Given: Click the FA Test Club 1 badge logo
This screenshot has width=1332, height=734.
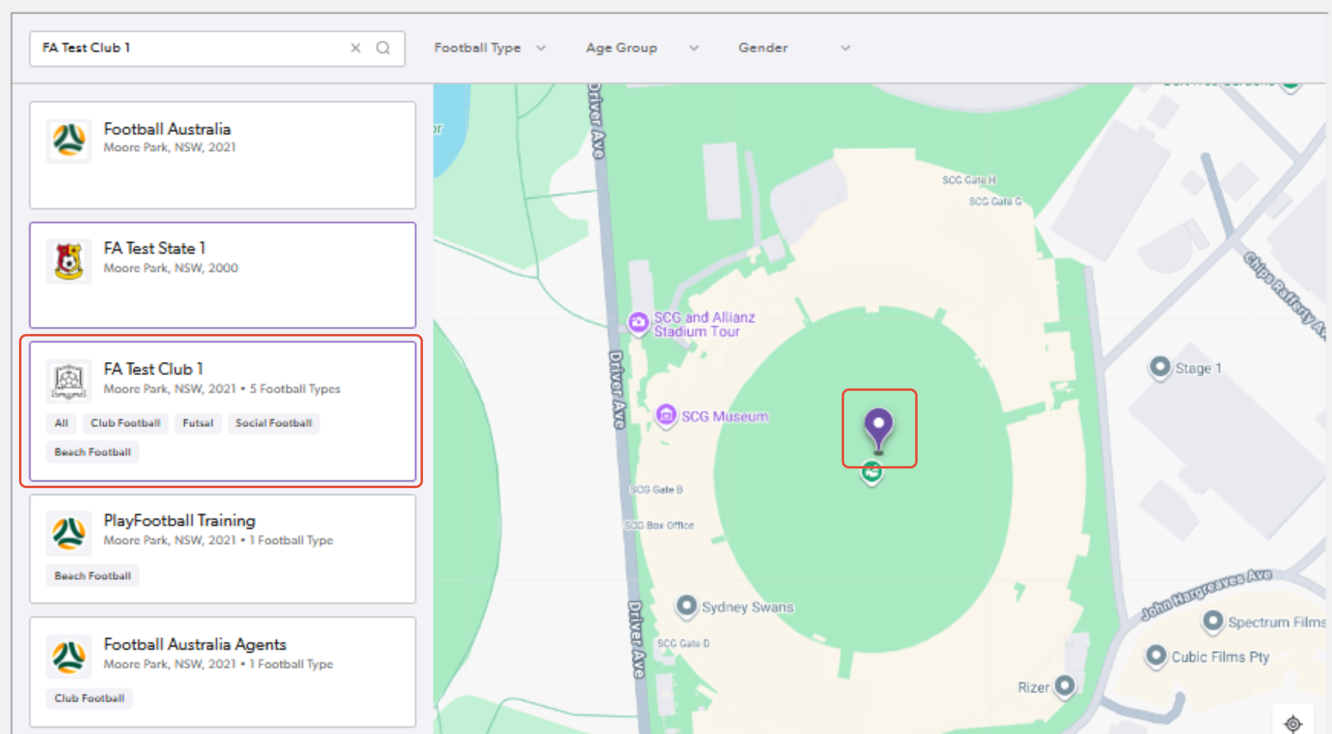Looking at the screenshot, I should click(x=69, y=380).
